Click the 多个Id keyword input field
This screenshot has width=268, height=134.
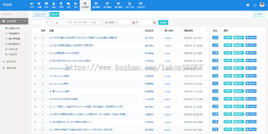87,22
